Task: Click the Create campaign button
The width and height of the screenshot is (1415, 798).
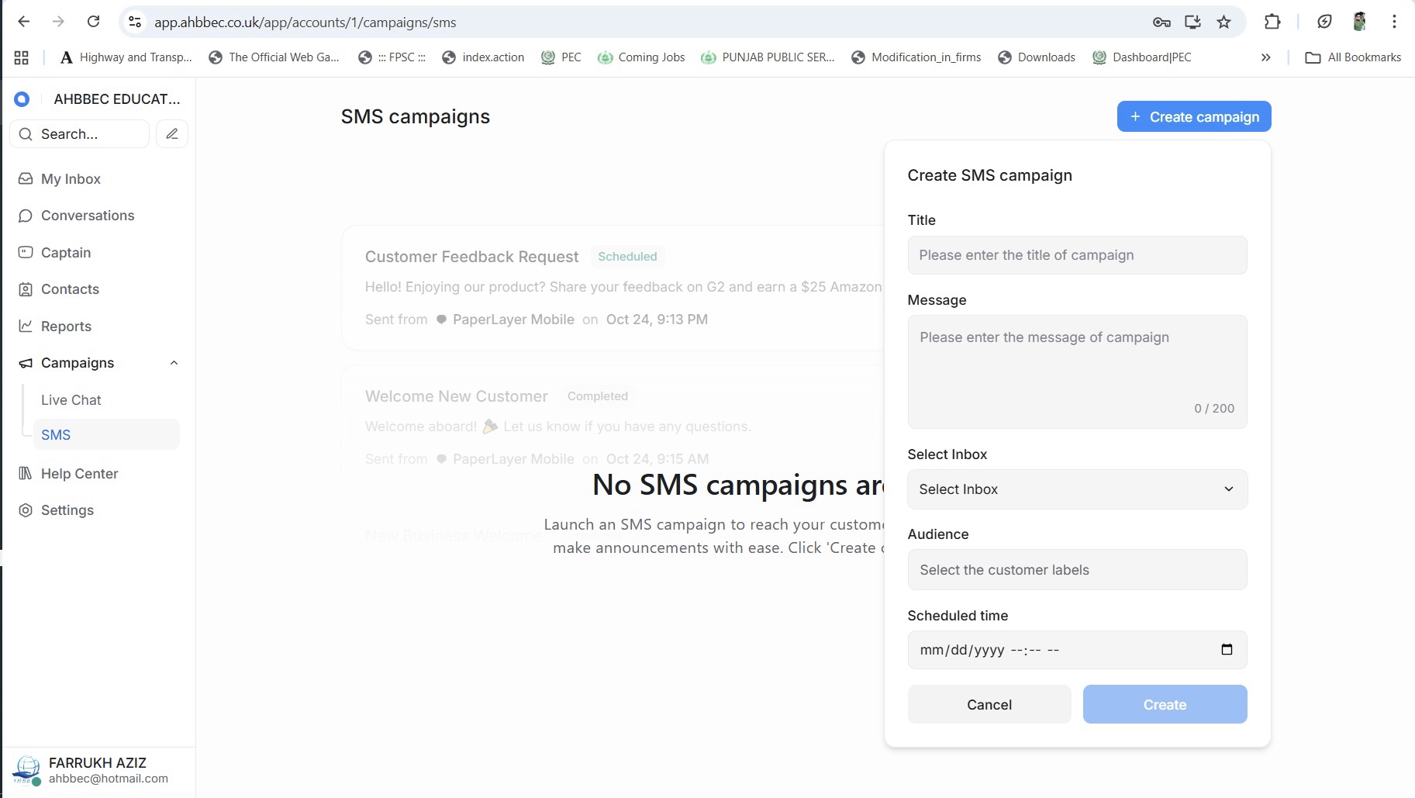Action: (x=1193, y=117)
